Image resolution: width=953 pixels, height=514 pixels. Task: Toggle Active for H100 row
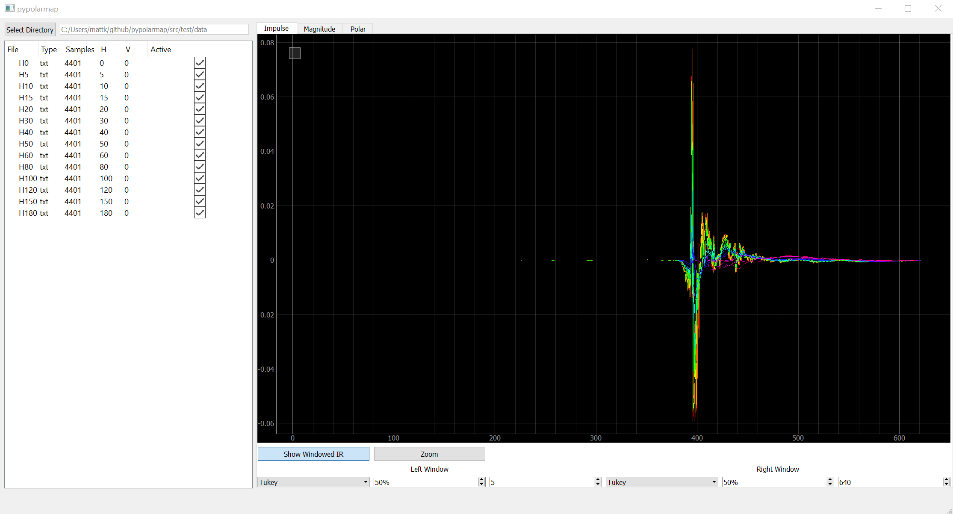200,178
